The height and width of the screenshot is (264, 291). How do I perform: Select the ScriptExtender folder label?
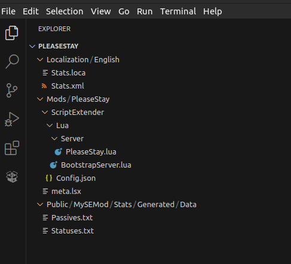click(x=78, y=113)
